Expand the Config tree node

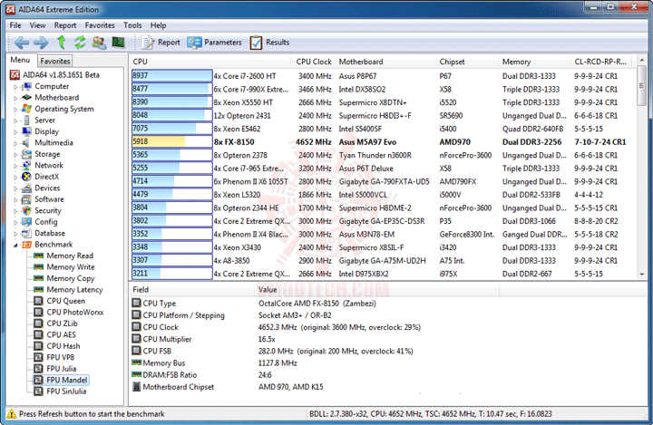coord(15,223)
